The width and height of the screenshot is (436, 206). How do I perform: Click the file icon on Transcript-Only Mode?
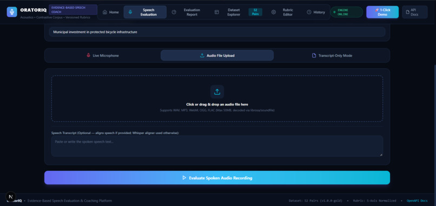(314, 56)
